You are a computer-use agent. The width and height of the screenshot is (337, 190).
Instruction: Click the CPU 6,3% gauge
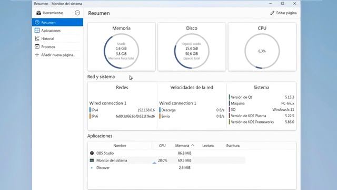(x=262, y=51)
